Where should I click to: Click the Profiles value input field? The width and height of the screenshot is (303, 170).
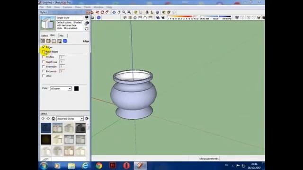(62, 57)
